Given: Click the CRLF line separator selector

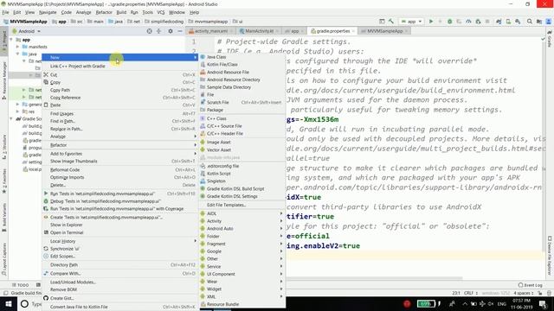Looking at the screenshot, I should coord(471,293).
